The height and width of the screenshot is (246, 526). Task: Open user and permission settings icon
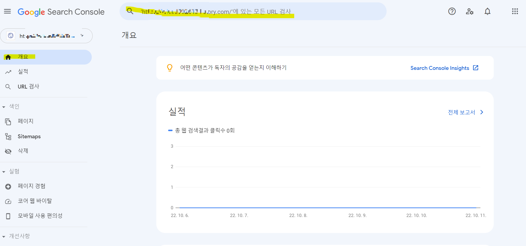point(470,12)
